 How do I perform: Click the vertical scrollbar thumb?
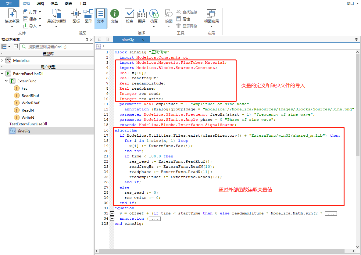coord(358,104)
